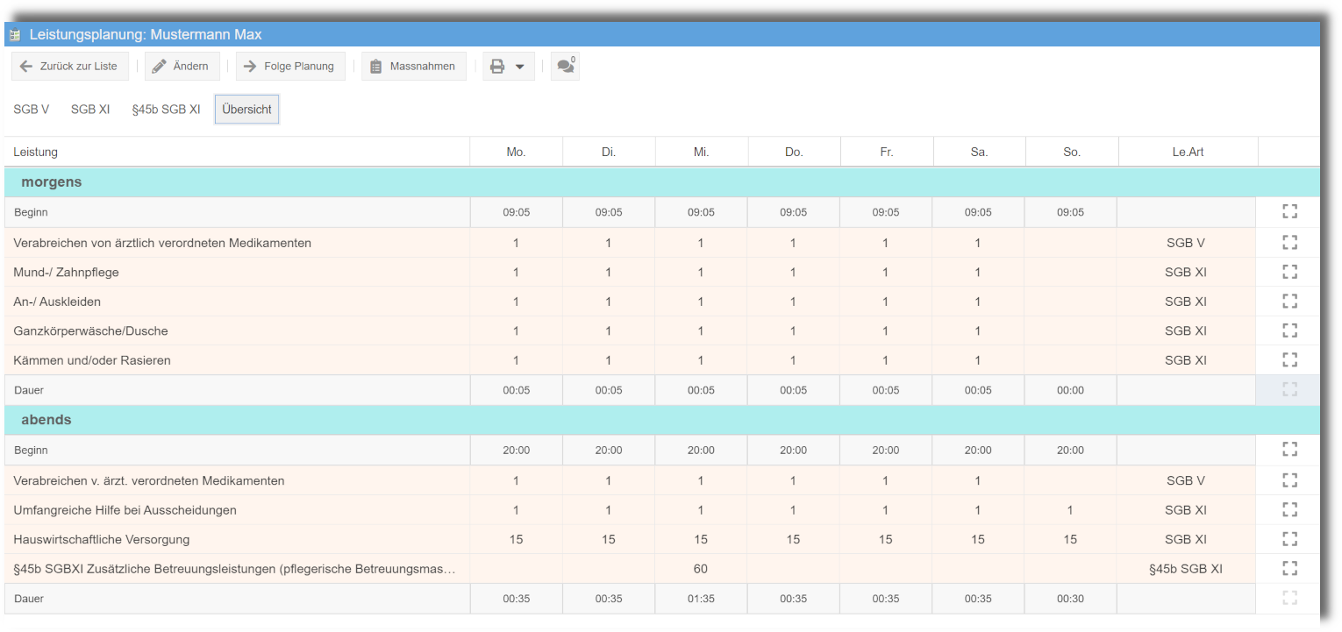
Task: Open details for Ganzkörperwäsche/Dusche row
Action: pyautogui.click(x=1288, y=330)
